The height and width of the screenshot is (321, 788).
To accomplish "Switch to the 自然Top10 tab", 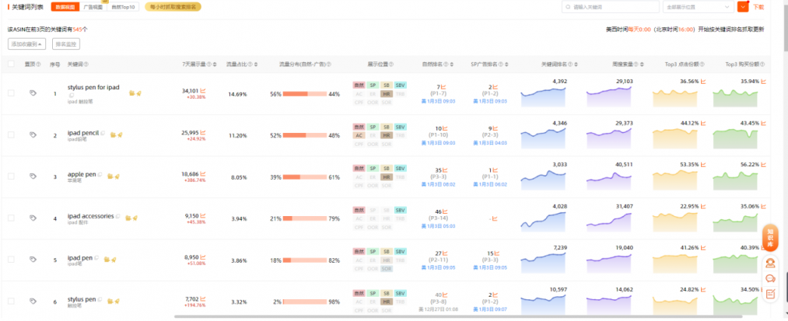I will (x=123, y=7).
